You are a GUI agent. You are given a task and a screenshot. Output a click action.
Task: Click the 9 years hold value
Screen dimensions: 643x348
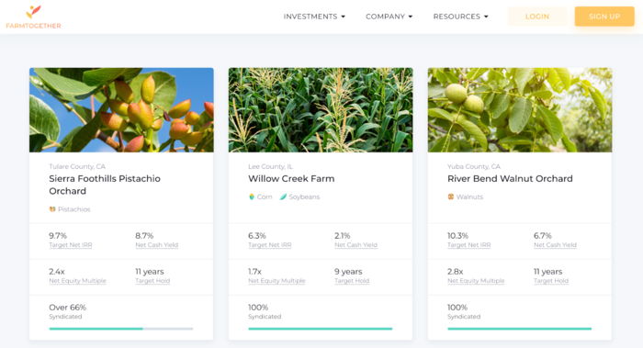348,272
